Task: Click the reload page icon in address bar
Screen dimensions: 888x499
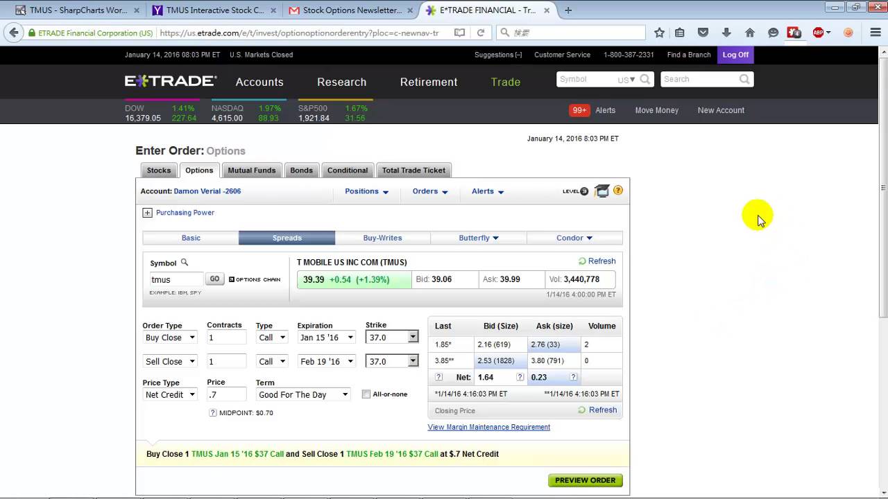Action: tap(481, 33)
